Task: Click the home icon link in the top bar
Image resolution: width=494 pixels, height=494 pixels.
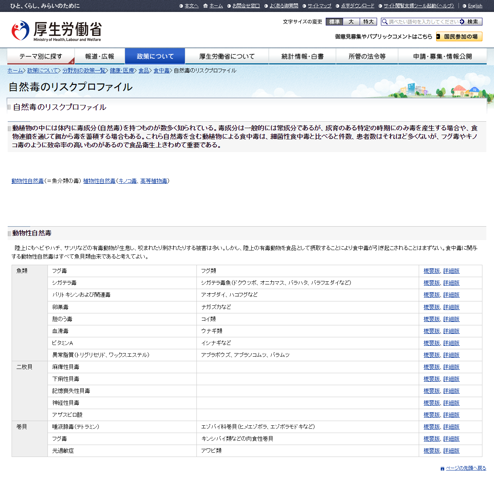Action: pos(205,6)
